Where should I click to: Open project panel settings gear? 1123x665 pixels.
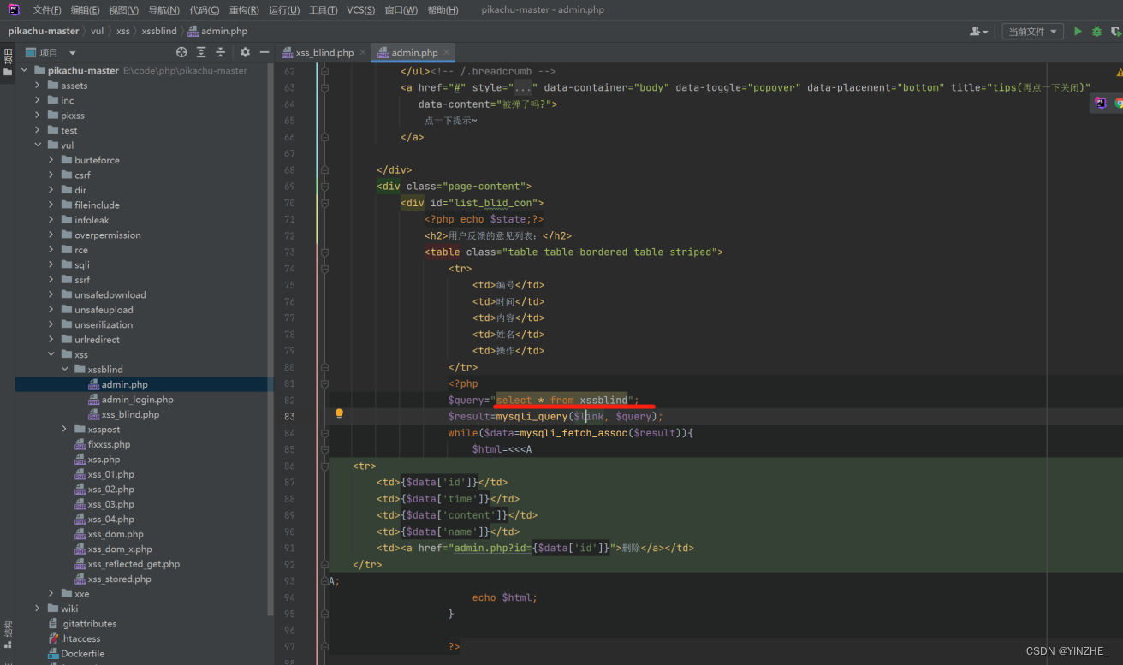pyautogui.click(x=245, y=52)
